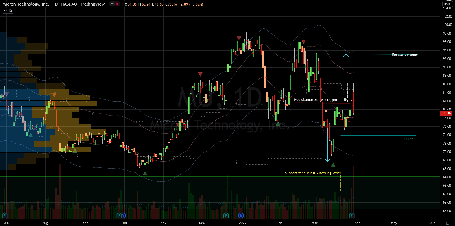Click the 74.00 price on the scale
The image size is (455, 226).
point(447,135)
